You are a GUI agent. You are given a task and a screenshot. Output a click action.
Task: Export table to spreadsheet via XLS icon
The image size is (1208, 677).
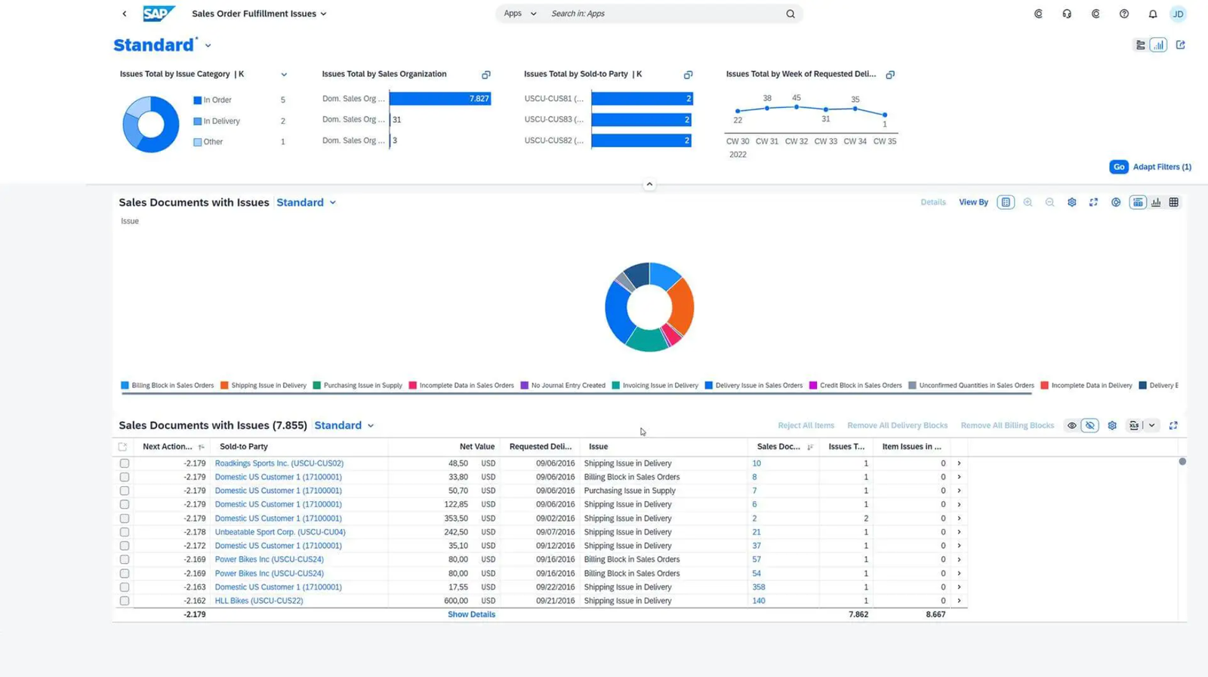(1134, 426)
